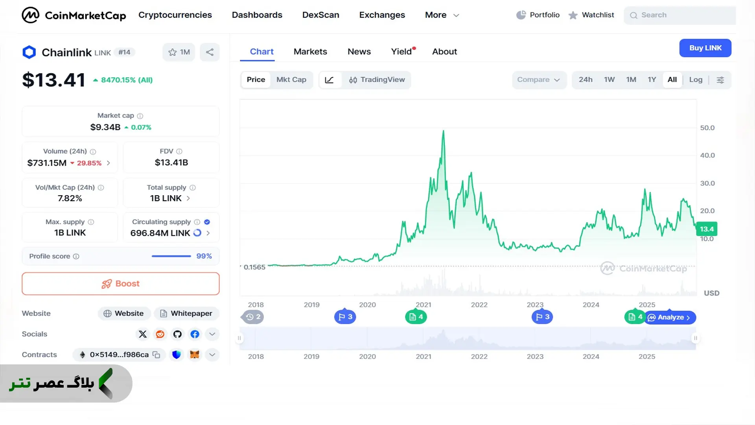Open the Whitepaper link
This screenshot has width=755, height=425.
tap(186, 314)
